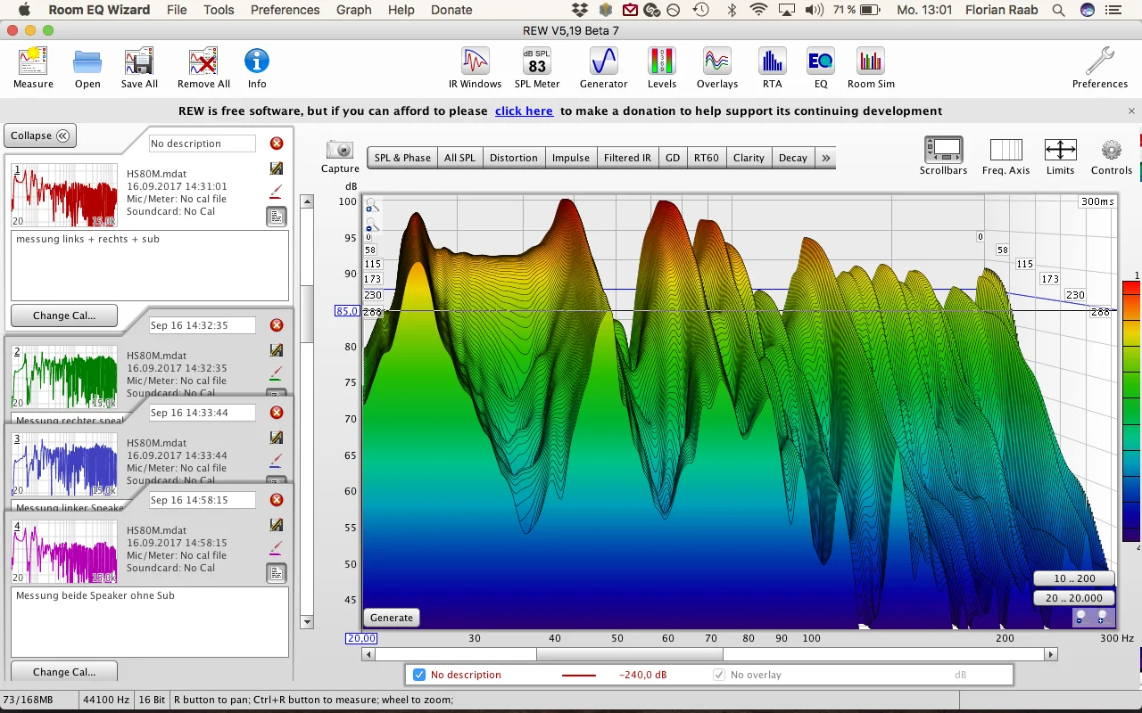Launch the SPL Meter
This screenshot has width=1142, height=713.
537,68
